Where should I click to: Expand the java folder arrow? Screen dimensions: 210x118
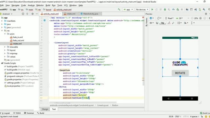(2, 24)
